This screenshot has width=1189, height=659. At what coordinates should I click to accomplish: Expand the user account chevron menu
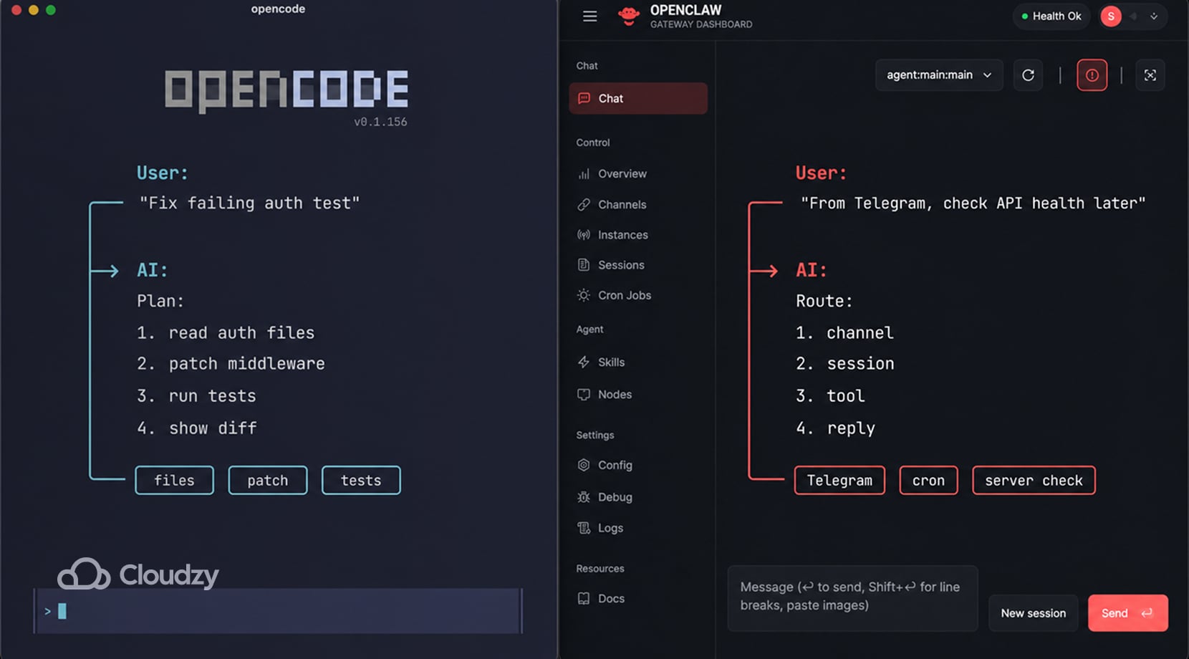[1153, 16]
